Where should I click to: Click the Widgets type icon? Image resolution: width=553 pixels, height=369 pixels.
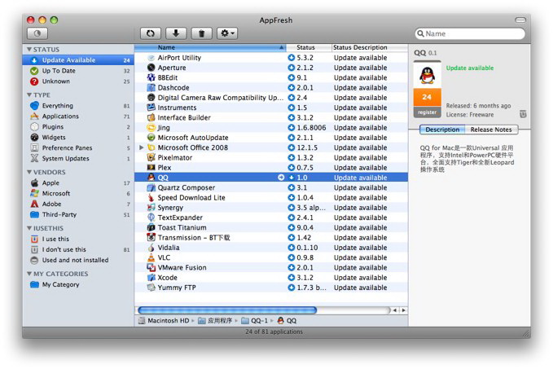point(34,137)
